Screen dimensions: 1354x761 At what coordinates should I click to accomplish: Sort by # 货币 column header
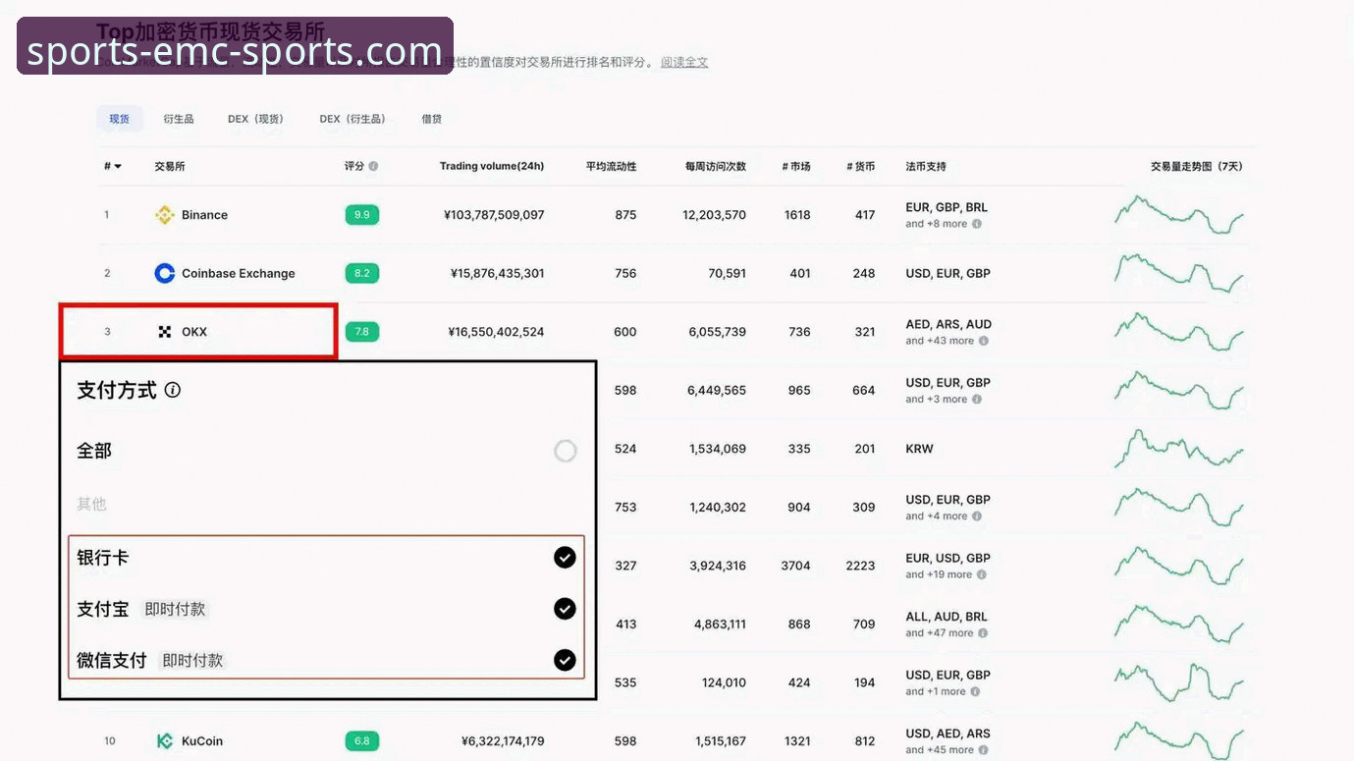coord(861,167)
